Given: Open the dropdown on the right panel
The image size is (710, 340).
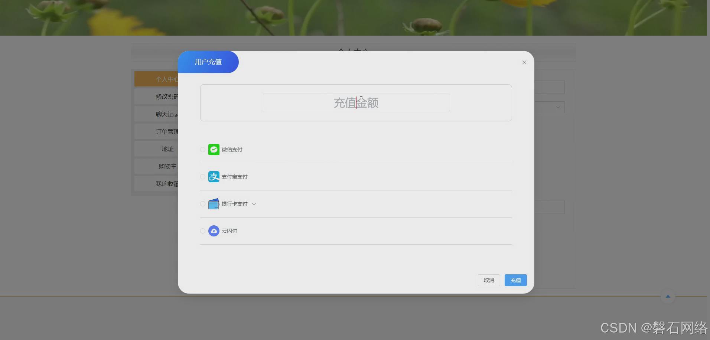Looking at the screenshot, I should (x=558, y=107).
